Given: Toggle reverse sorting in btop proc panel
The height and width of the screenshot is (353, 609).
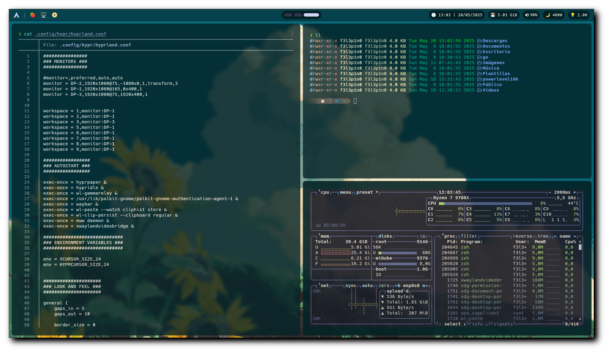Looking at the screenshot, I should [x=523, y=236].
